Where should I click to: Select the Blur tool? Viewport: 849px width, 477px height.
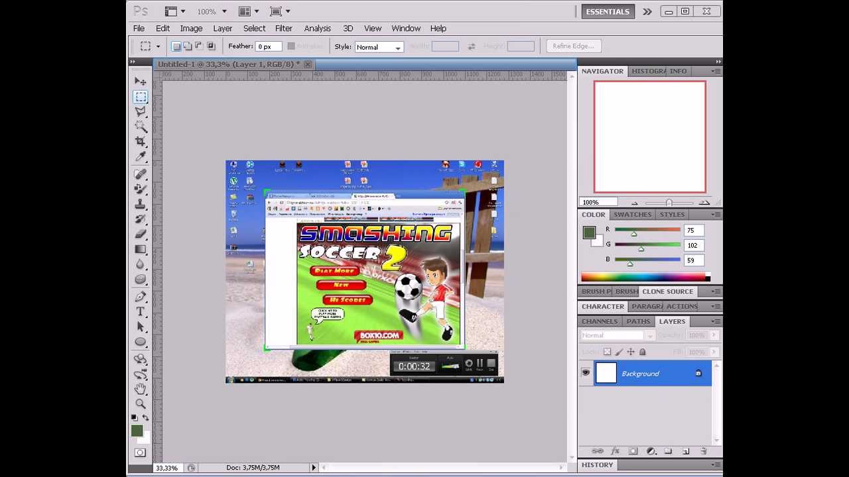[141, 264]
